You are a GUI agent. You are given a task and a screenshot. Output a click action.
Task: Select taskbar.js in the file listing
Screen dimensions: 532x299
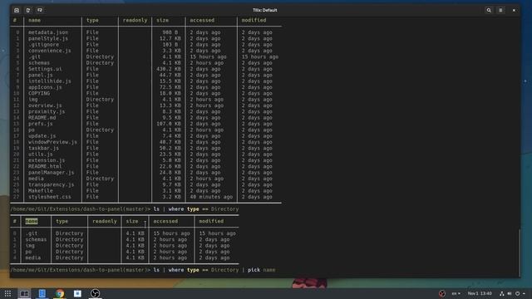pos(43,149)
